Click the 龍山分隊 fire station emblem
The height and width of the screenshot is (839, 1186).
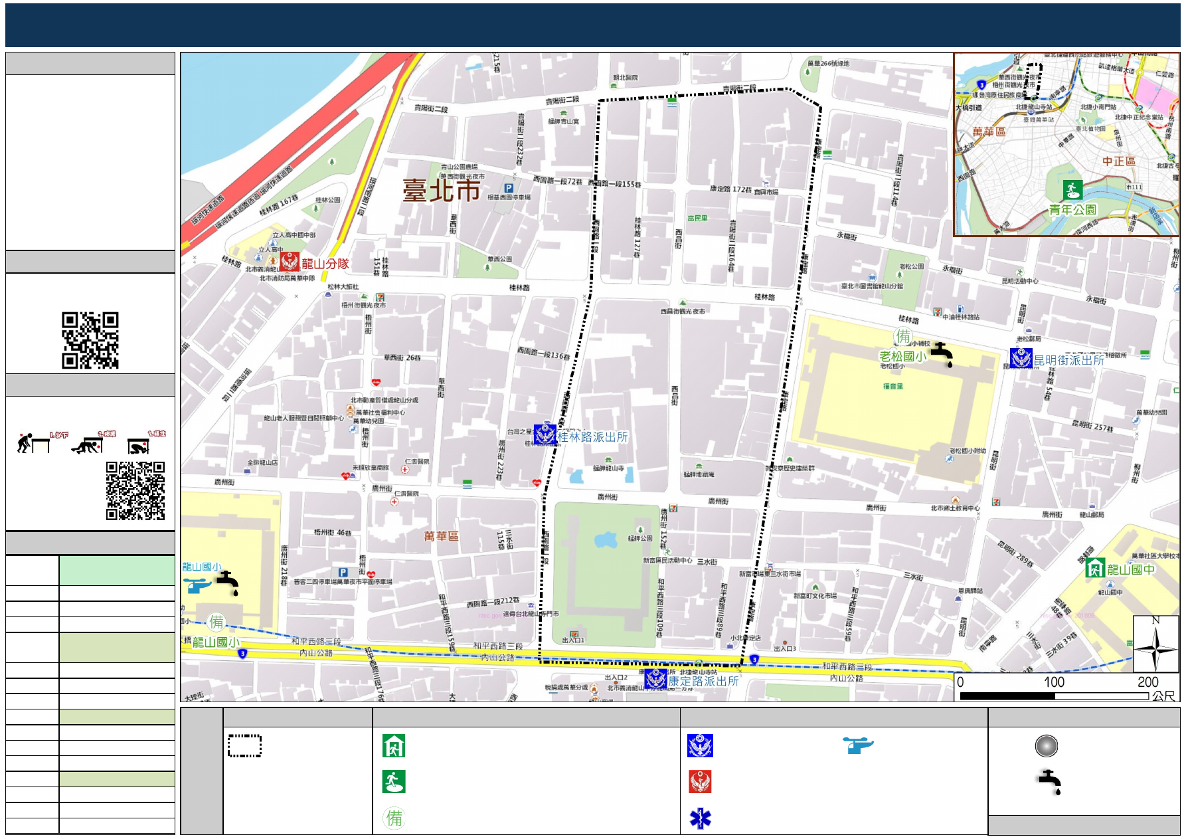point(290,262)
